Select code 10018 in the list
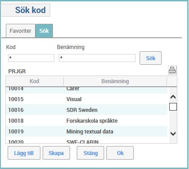This screenshot has height=169, width=189. coord(16,121)
